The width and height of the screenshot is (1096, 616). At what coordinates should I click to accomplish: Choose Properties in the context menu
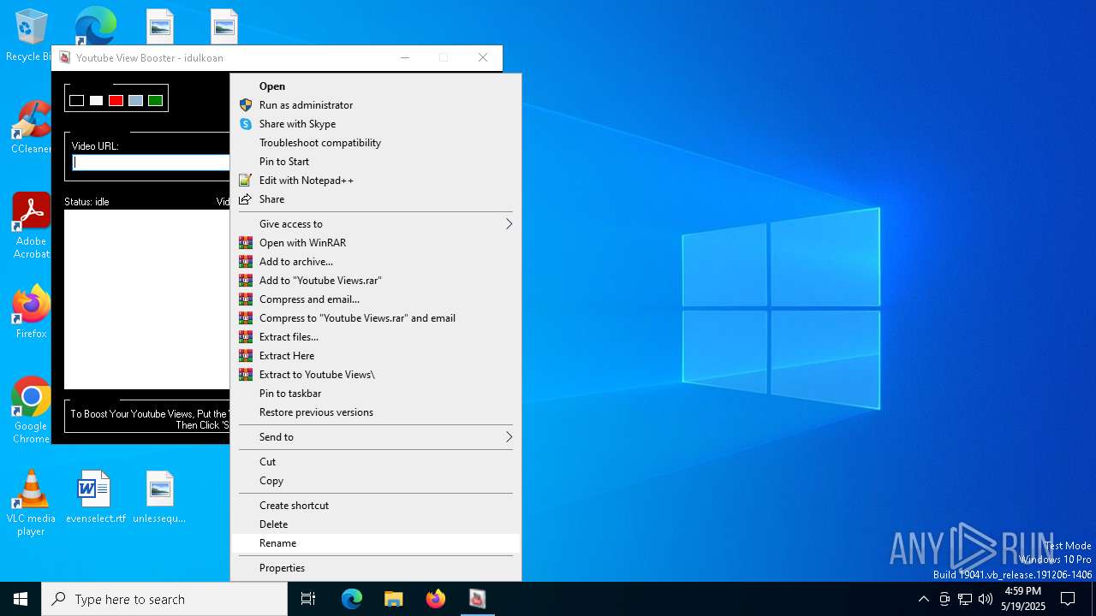click(x=376, y=568)
